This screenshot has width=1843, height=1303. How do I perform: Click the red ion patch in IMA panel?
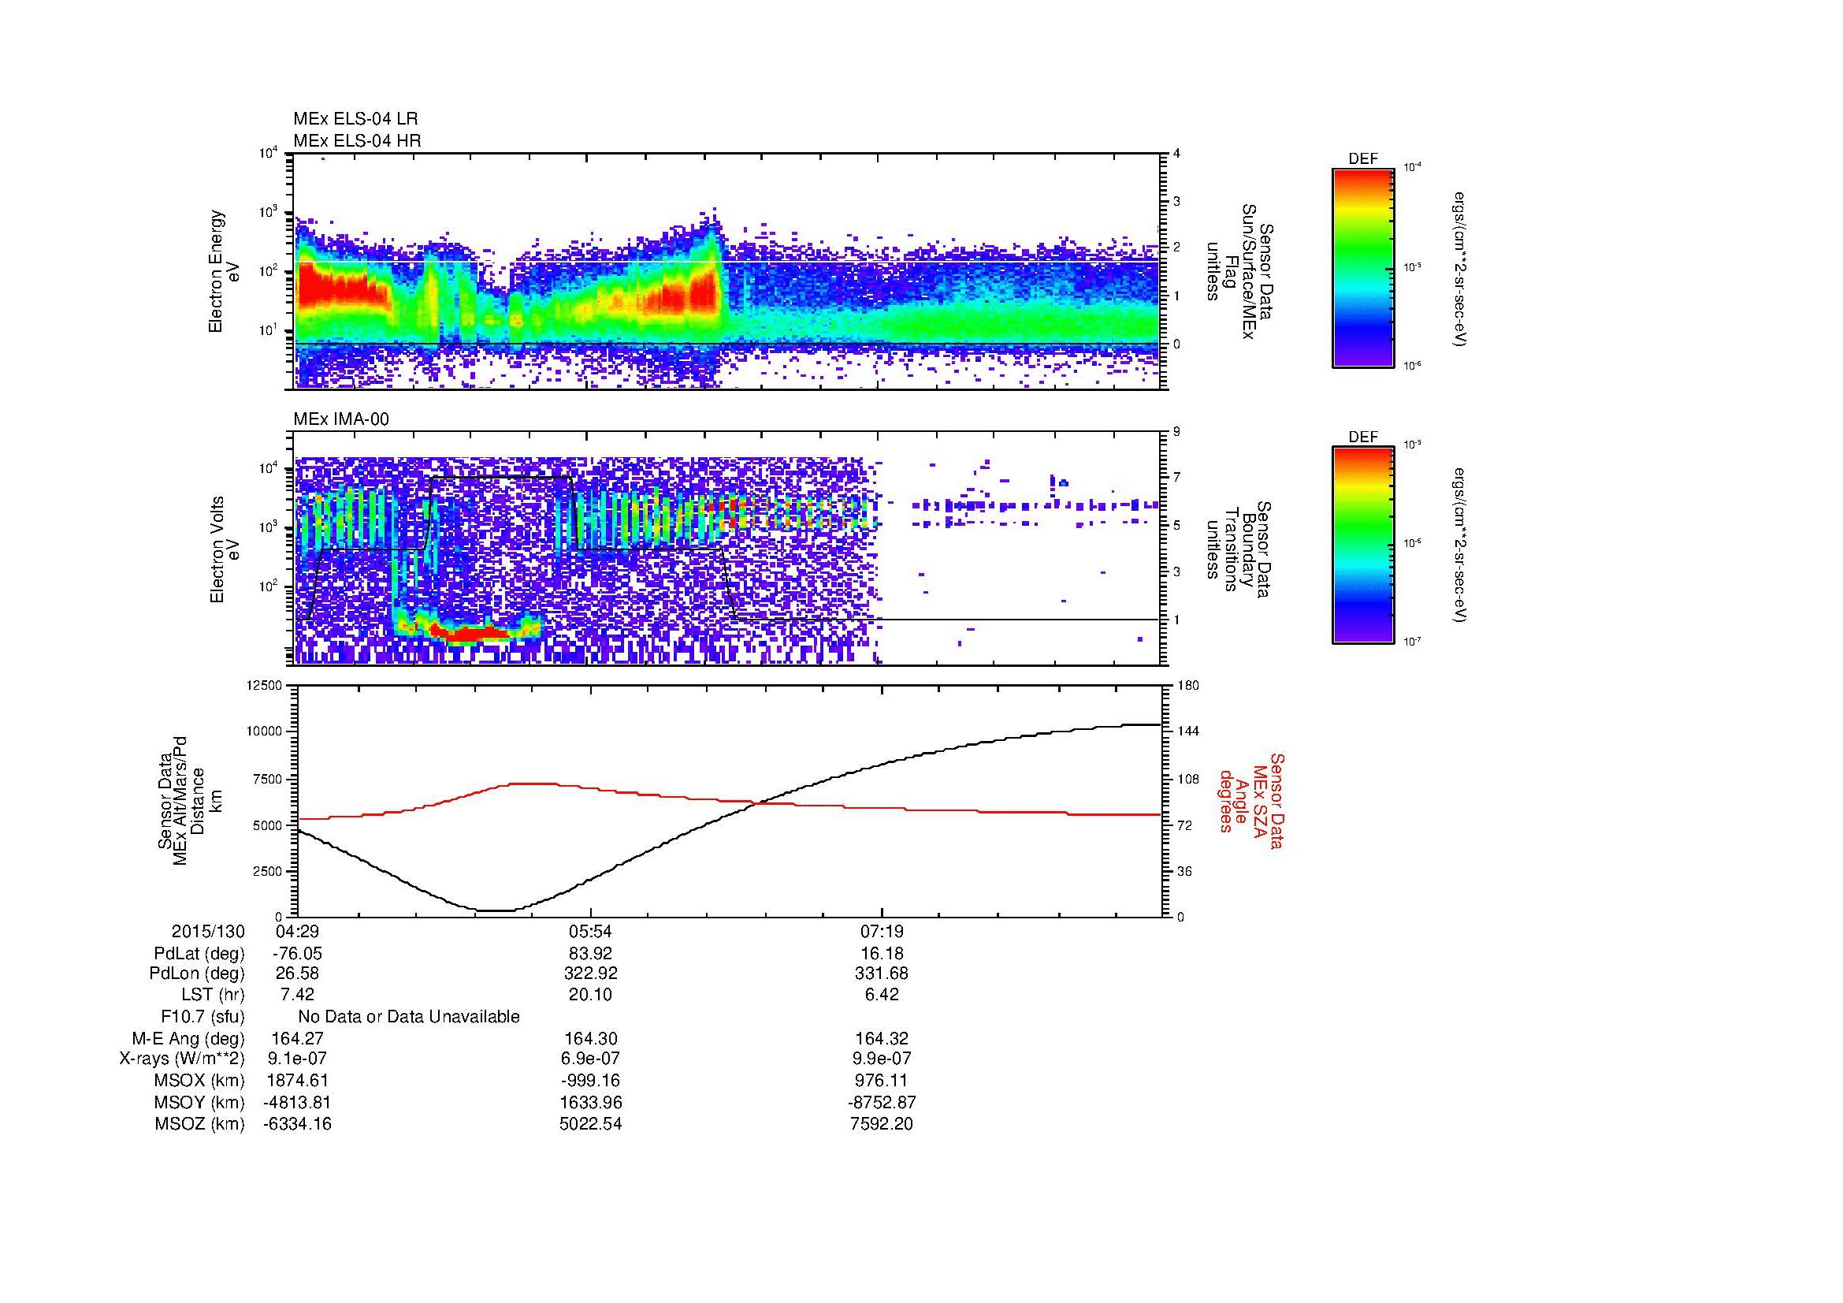tap(470, 635)
